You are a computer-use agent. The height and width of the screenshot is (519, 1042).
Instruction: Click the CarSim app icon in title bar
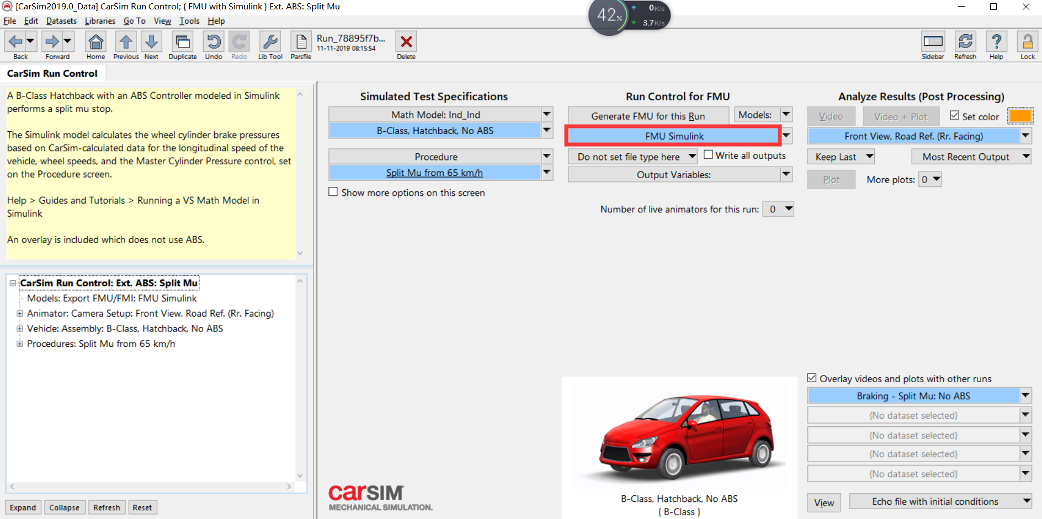coord(7,7)
